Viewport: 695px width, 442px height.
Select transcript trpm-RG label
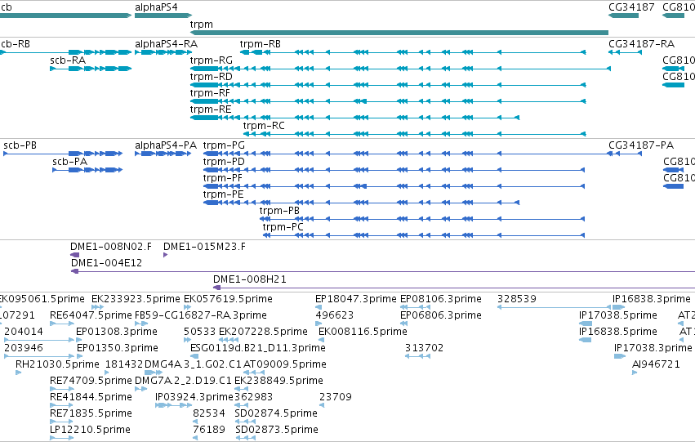pos(211,60)
